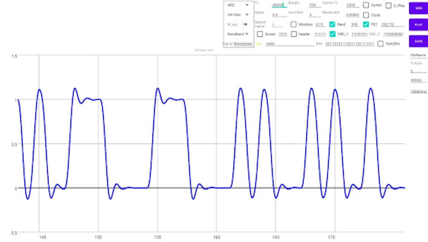Click the FileName input field
Viewport: 428px width, 242px height.
418,55
